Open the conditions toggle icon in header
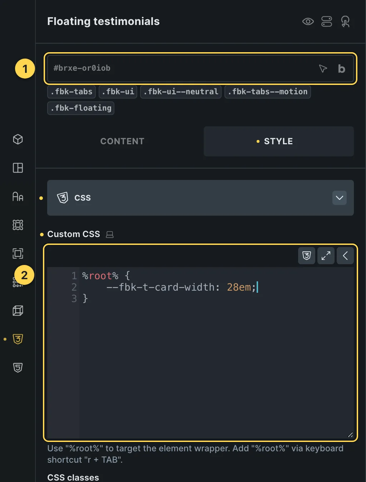Screen dimensions: 366x482 point(326,21)
